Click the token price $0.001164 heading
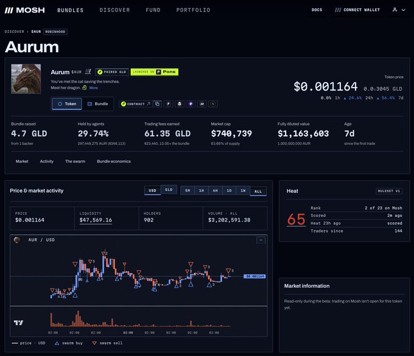 click(326, 86)
